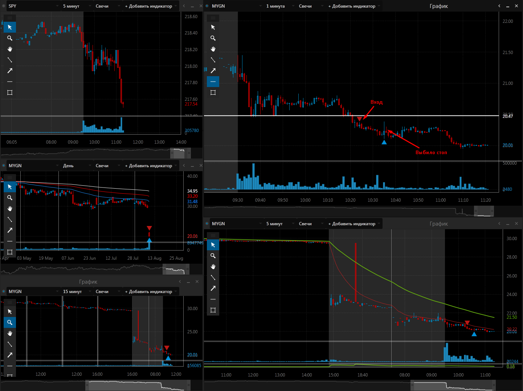Viewport: 523px width, 391px height.
Task: Toggle link circle beside MYGN in 15 минут panel
Action: [x=4, y=291]
